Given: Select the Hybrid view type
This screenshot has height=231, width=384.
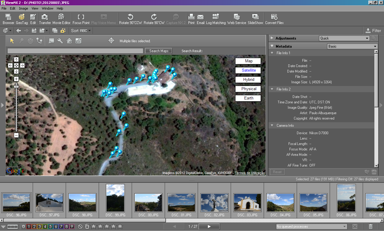Looking at the screenshot, I should pos(248,80).
